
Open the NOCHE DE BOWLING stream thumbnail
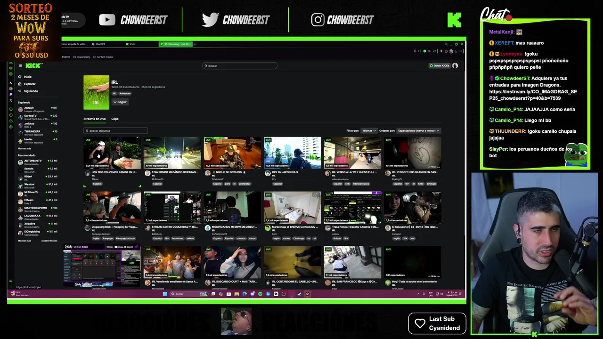pyautogui.click(x=232, y=153)
